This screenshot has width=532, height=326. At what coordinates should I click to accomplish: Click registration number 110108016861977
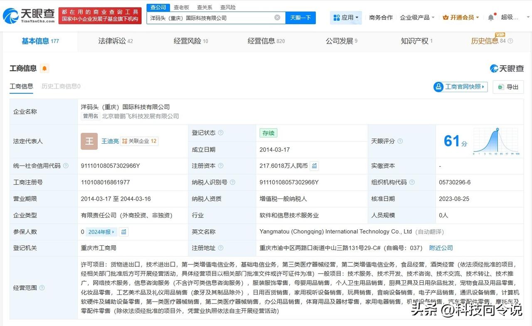(106, 182)
